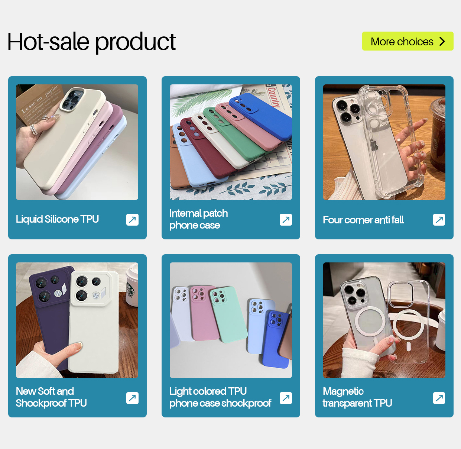Open the Four corner anti fall image
This screenshot has width=461, height=449.
384,142
